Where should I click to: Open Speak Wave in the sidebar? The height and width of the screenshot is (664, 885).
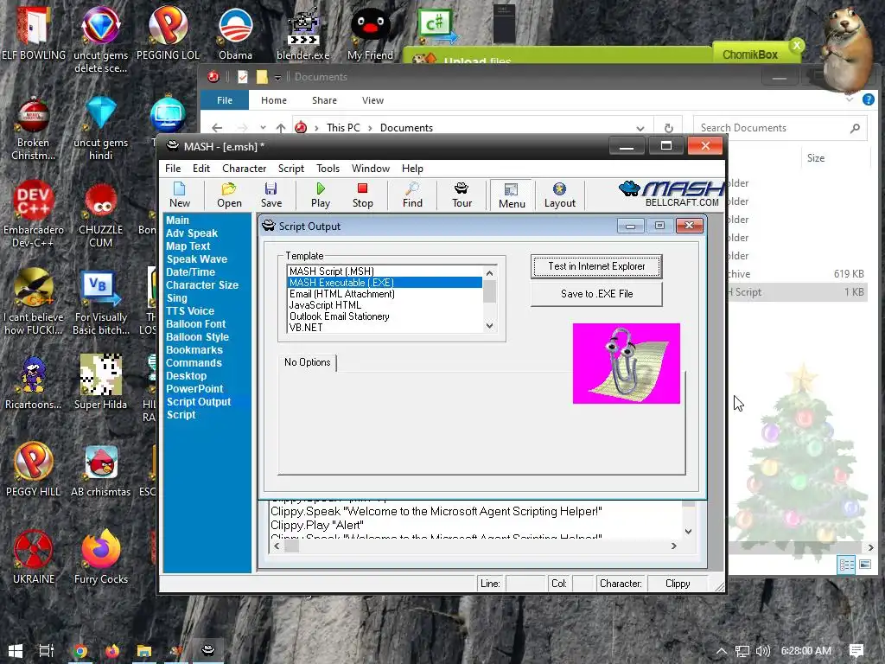click(196, 259)
